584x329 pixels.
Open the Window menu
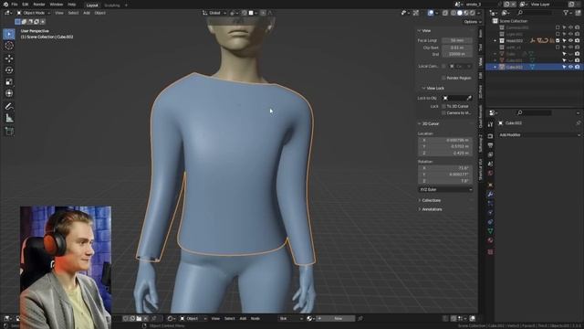pos(57,4)
